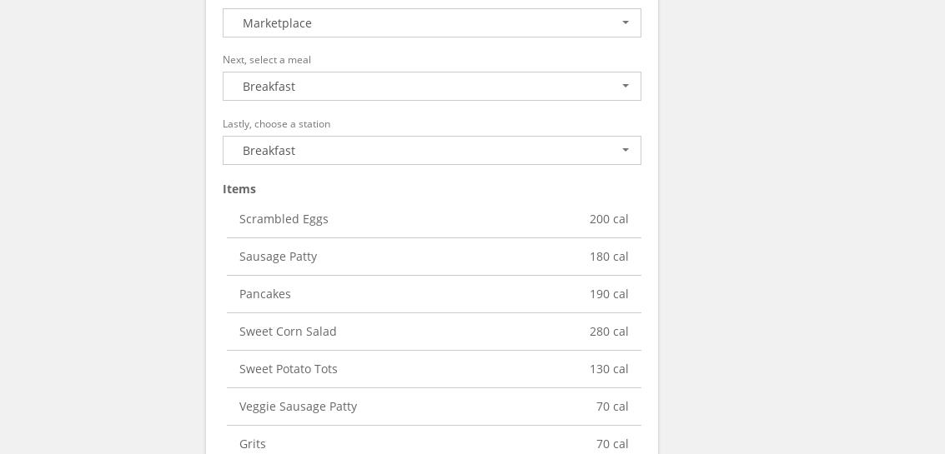
Task: Select the Scrambled Eggs item
Action: [284, 219]
